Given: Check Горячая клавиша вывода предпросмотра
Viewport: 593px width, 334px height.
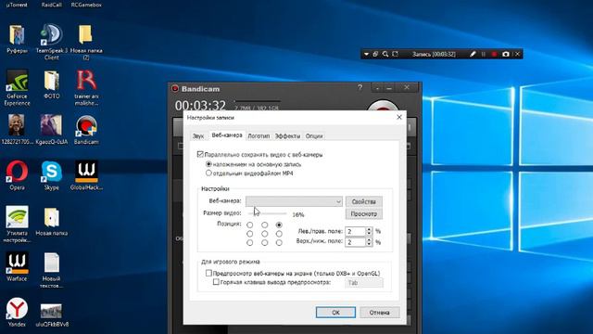Looking at the screenshot, I should (x=216, y=282).
